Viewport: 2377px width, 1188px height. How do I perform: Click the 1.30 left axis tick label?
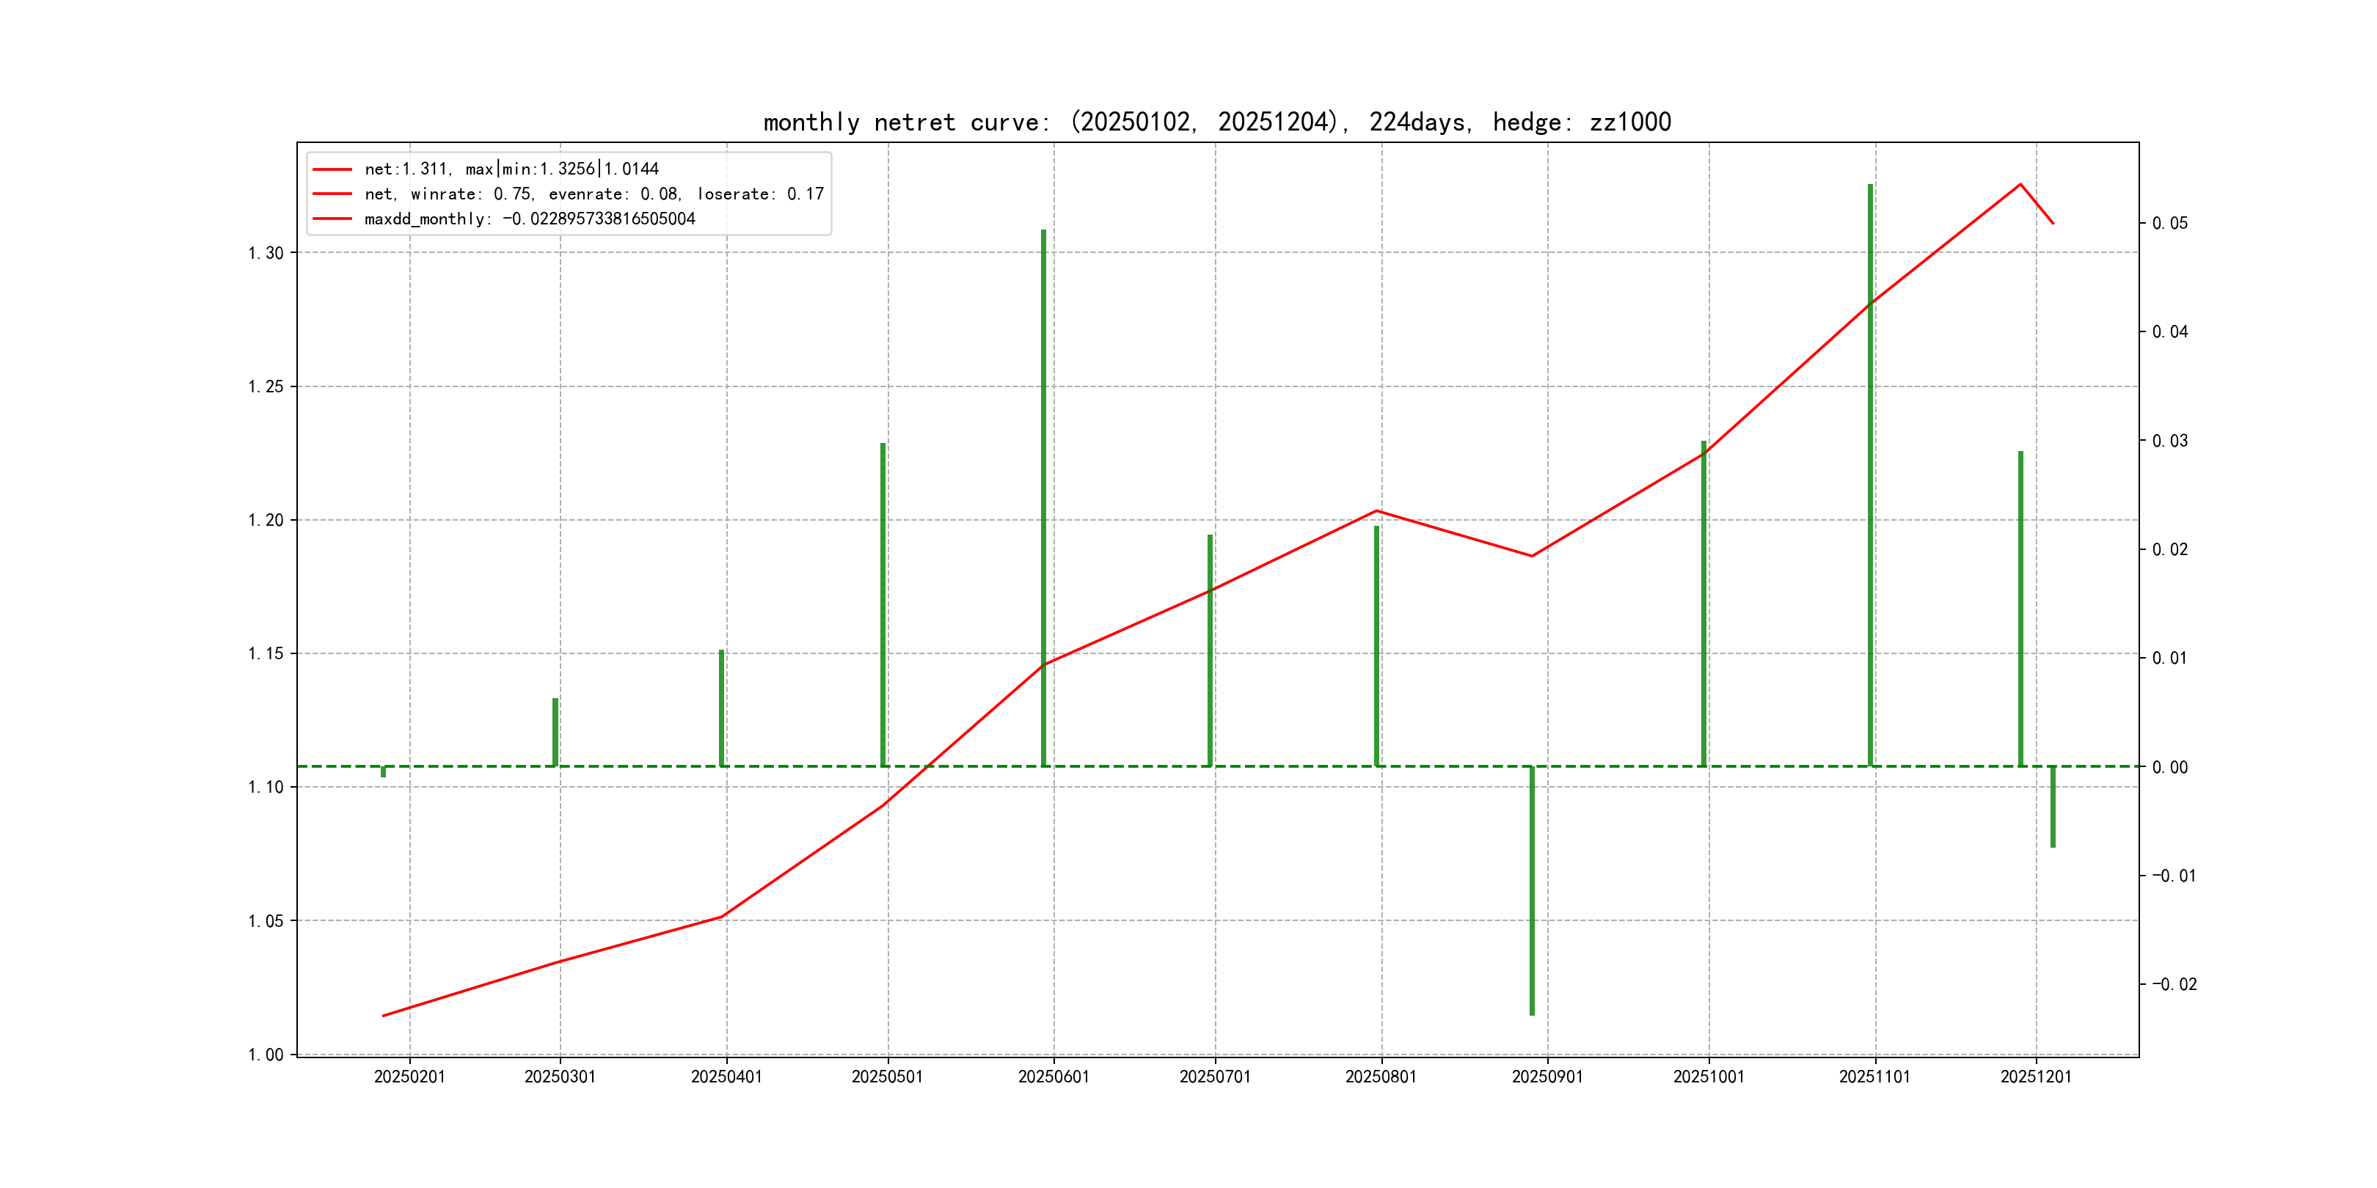(266, 253)
